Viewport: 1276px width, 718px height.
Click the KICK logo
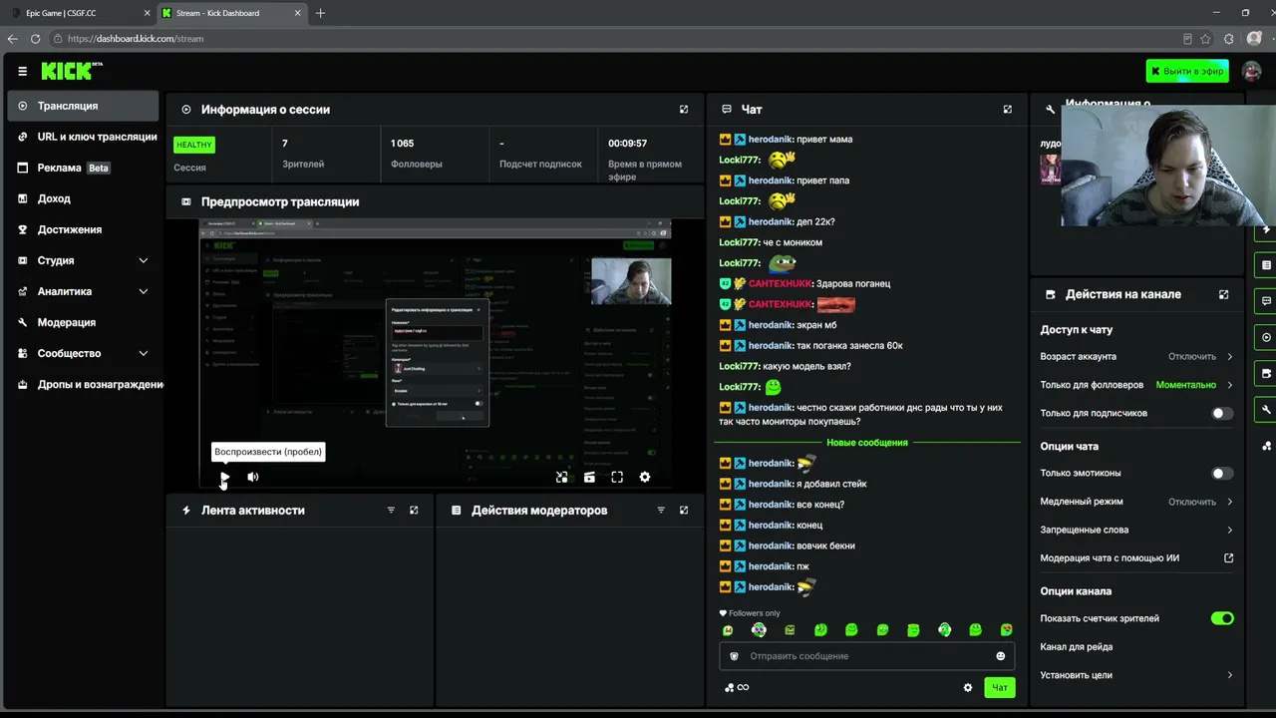[x=72, y=71]
